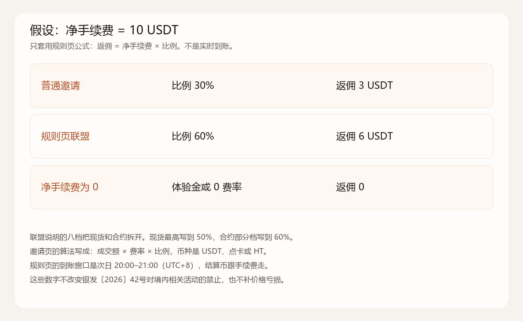Click the 返佣 3 USDT value

point(364,85)
